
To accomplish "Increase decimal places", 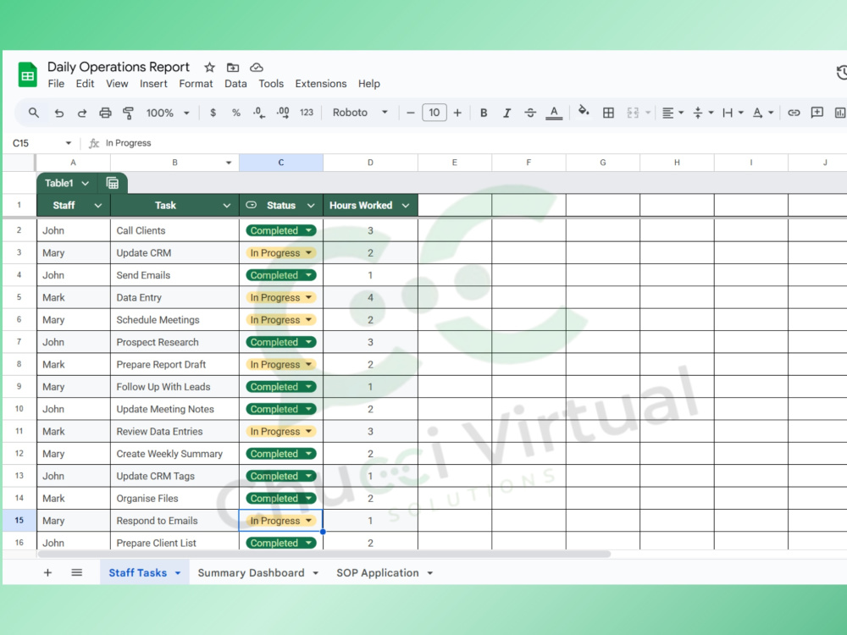I will tap(283, 113).
